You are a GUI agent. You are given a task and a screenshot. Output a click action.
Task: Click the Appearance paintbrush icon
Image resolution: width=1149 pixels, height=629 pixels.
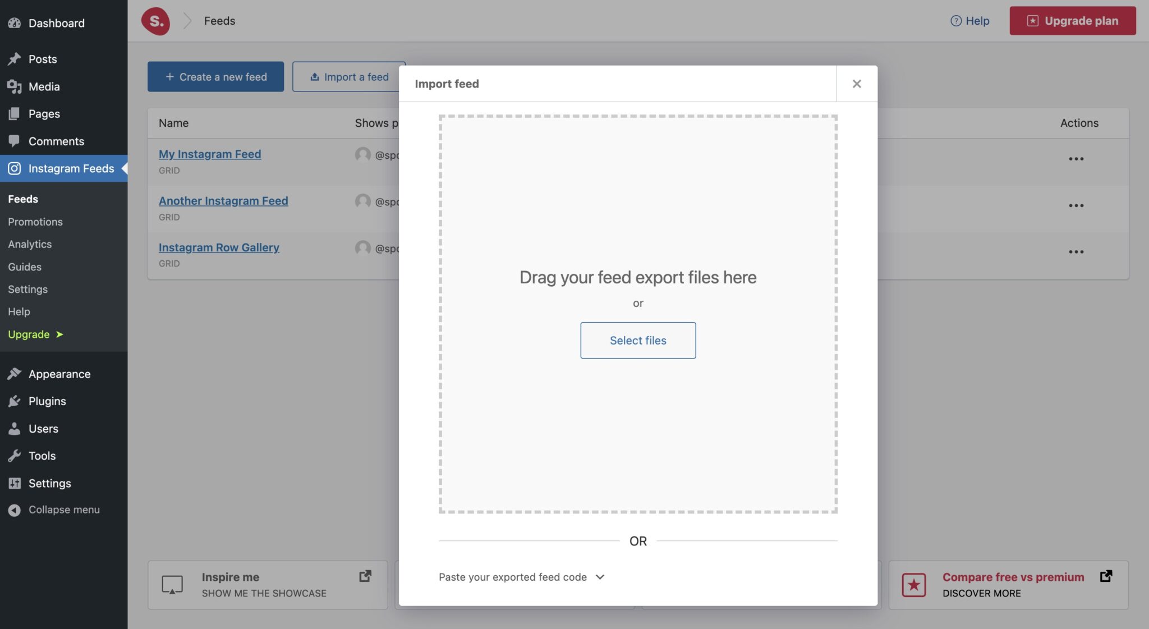(x=14, y=374)
